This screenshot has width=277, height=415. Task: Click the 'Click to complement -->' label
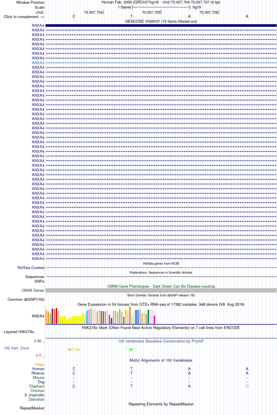pos(24,17)
